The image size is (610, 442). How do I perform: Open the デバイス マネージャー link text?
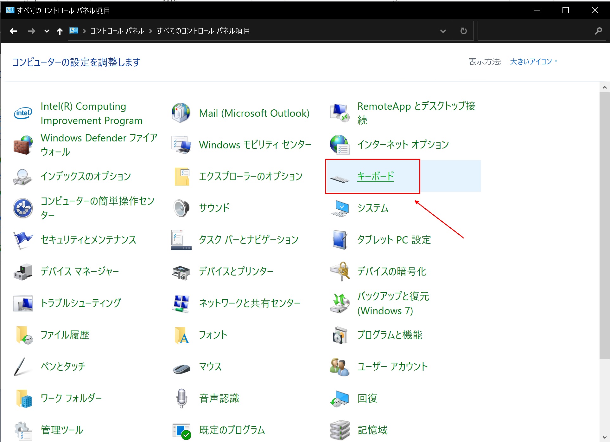coord(79,271)
